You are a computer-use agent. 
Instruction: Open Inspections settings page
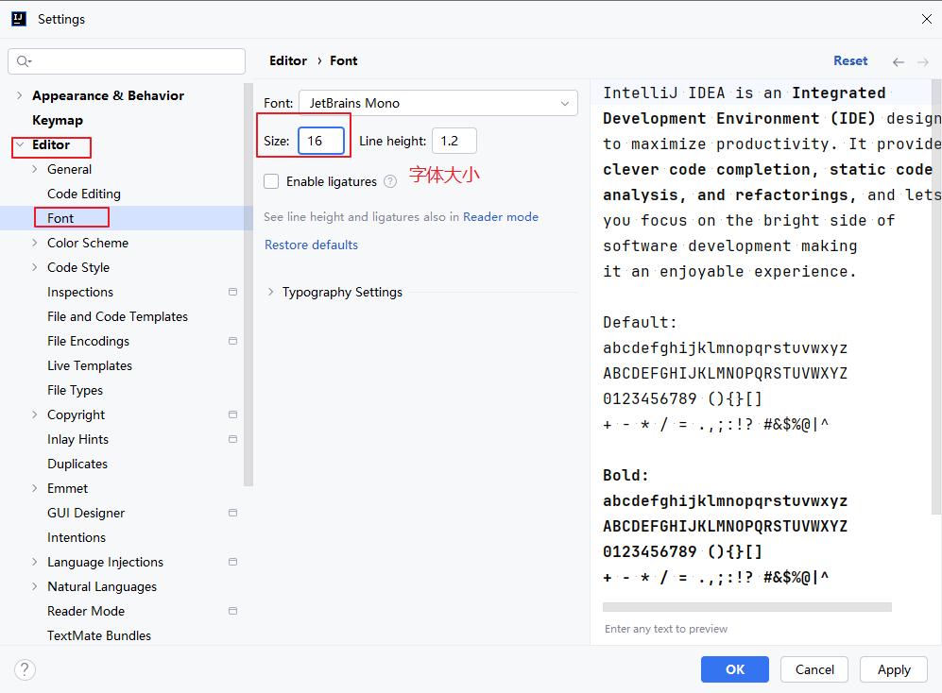pyautogui.click(x=80, y=292)
